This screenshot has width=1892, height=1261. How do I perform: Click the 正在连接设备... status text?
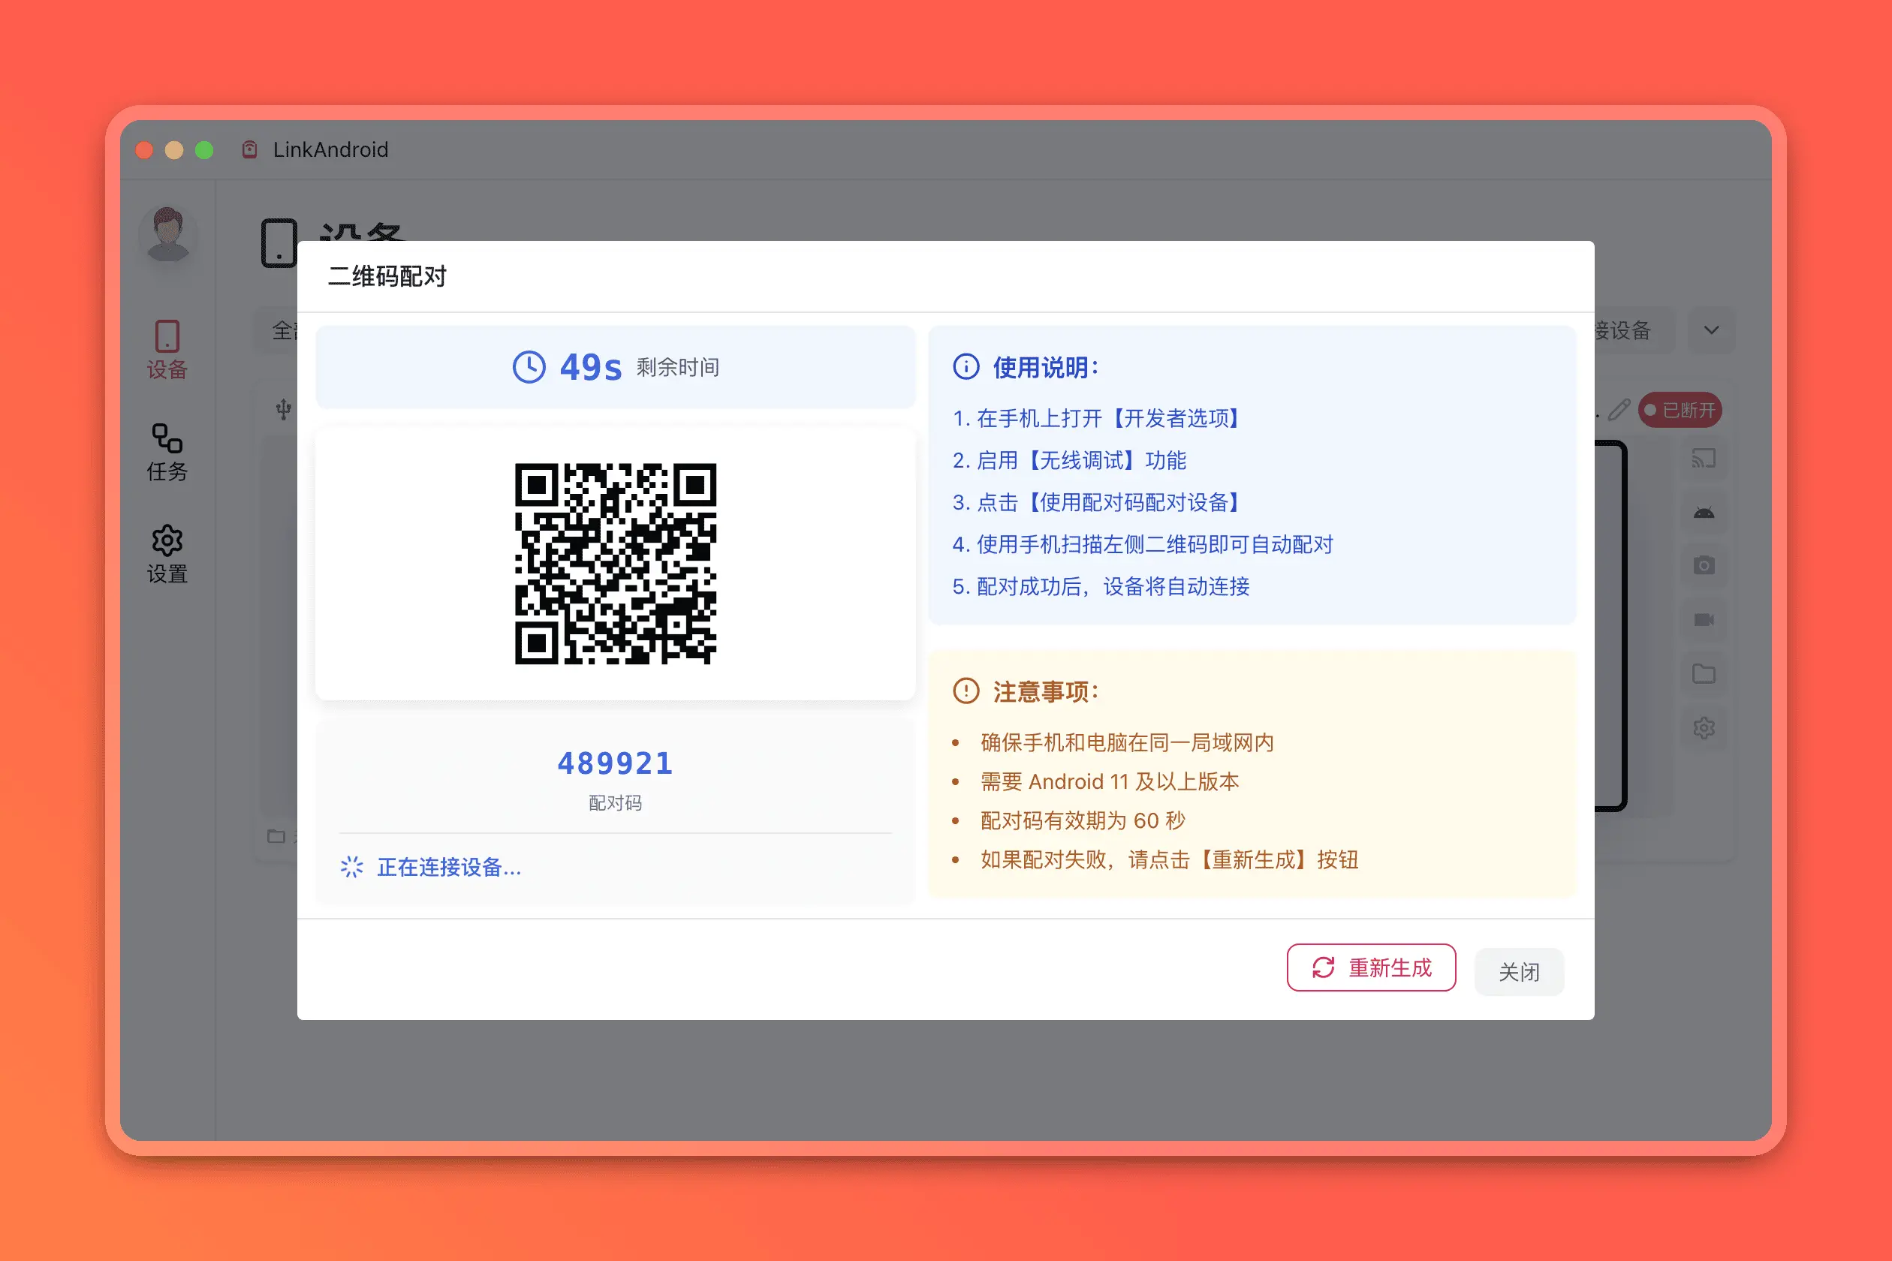450,867
